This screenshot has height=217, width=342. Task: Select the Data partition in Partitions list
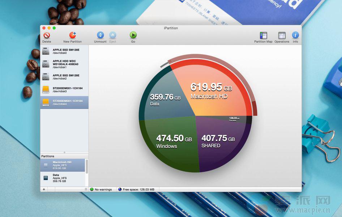(63, 178)
